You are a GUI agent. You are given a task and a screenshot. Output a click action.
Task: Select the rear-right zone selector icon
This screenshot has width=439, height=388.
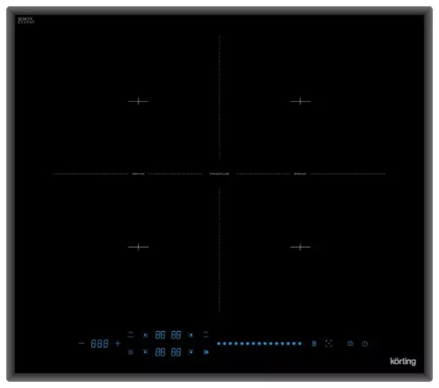[191, 335]
